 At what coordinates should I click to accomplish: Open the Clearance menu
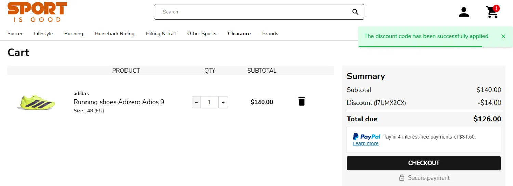(239, 34)
